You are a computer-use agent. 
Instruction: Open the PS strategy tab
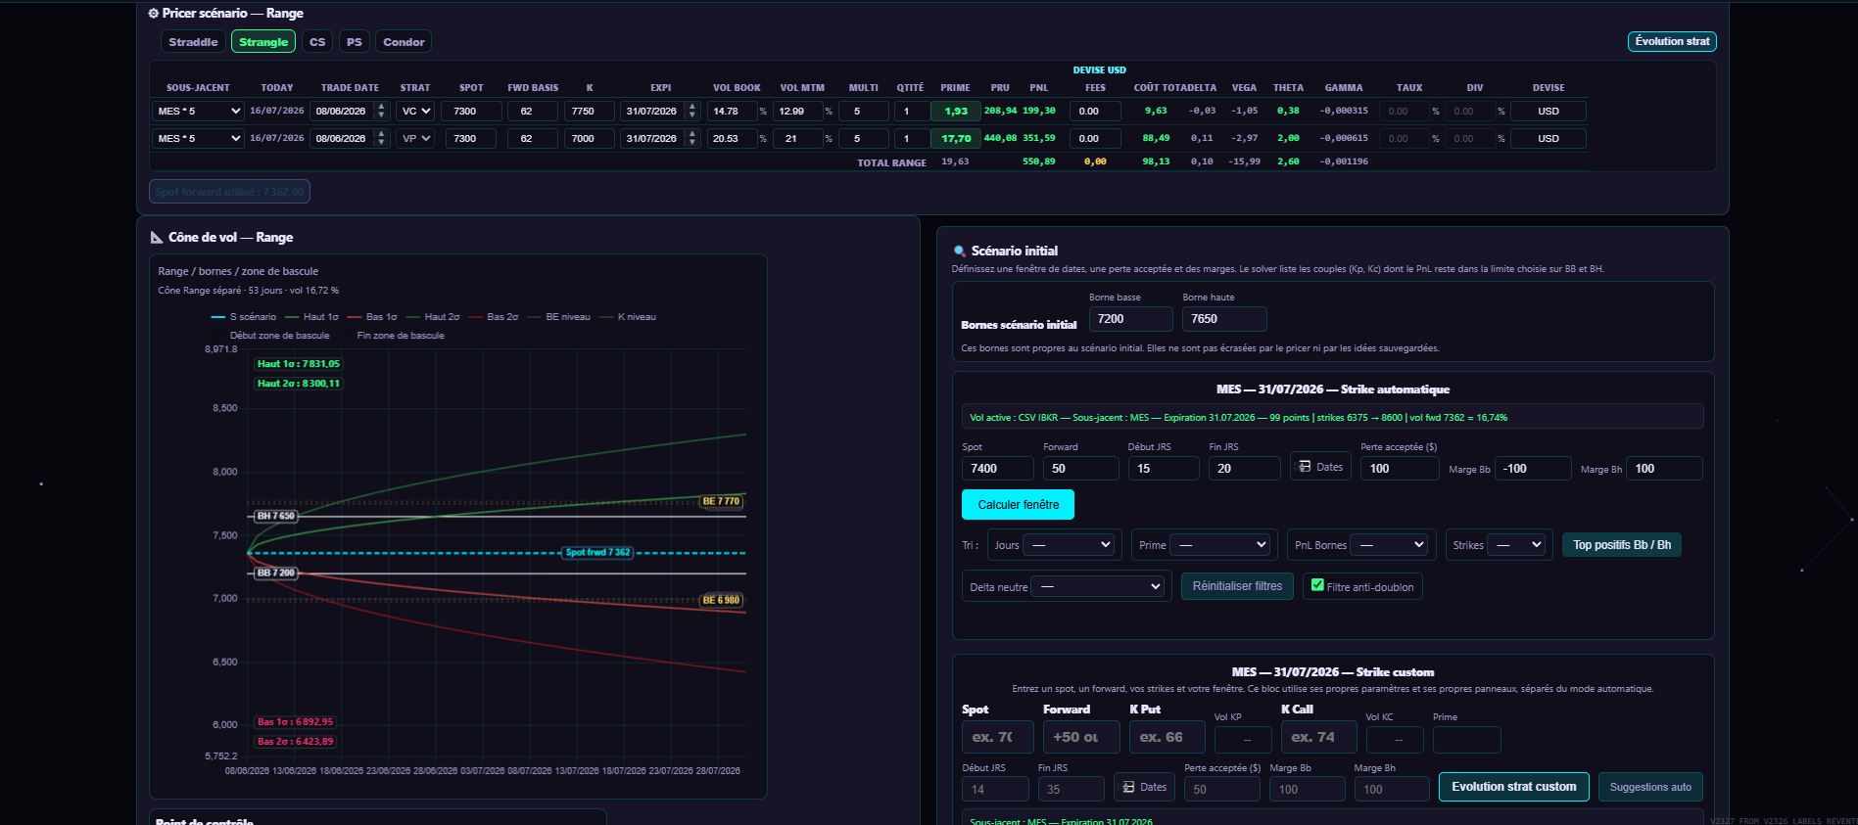click(355, 42)
